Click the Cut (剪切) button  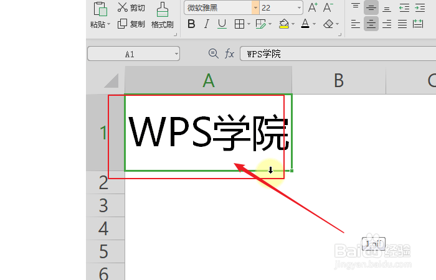point(131,7)
